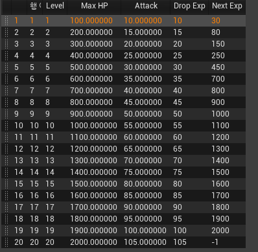This screenshot has width=258, height=252.
Task: Select the Max HP cell 1300.000000
Action: 93,161
